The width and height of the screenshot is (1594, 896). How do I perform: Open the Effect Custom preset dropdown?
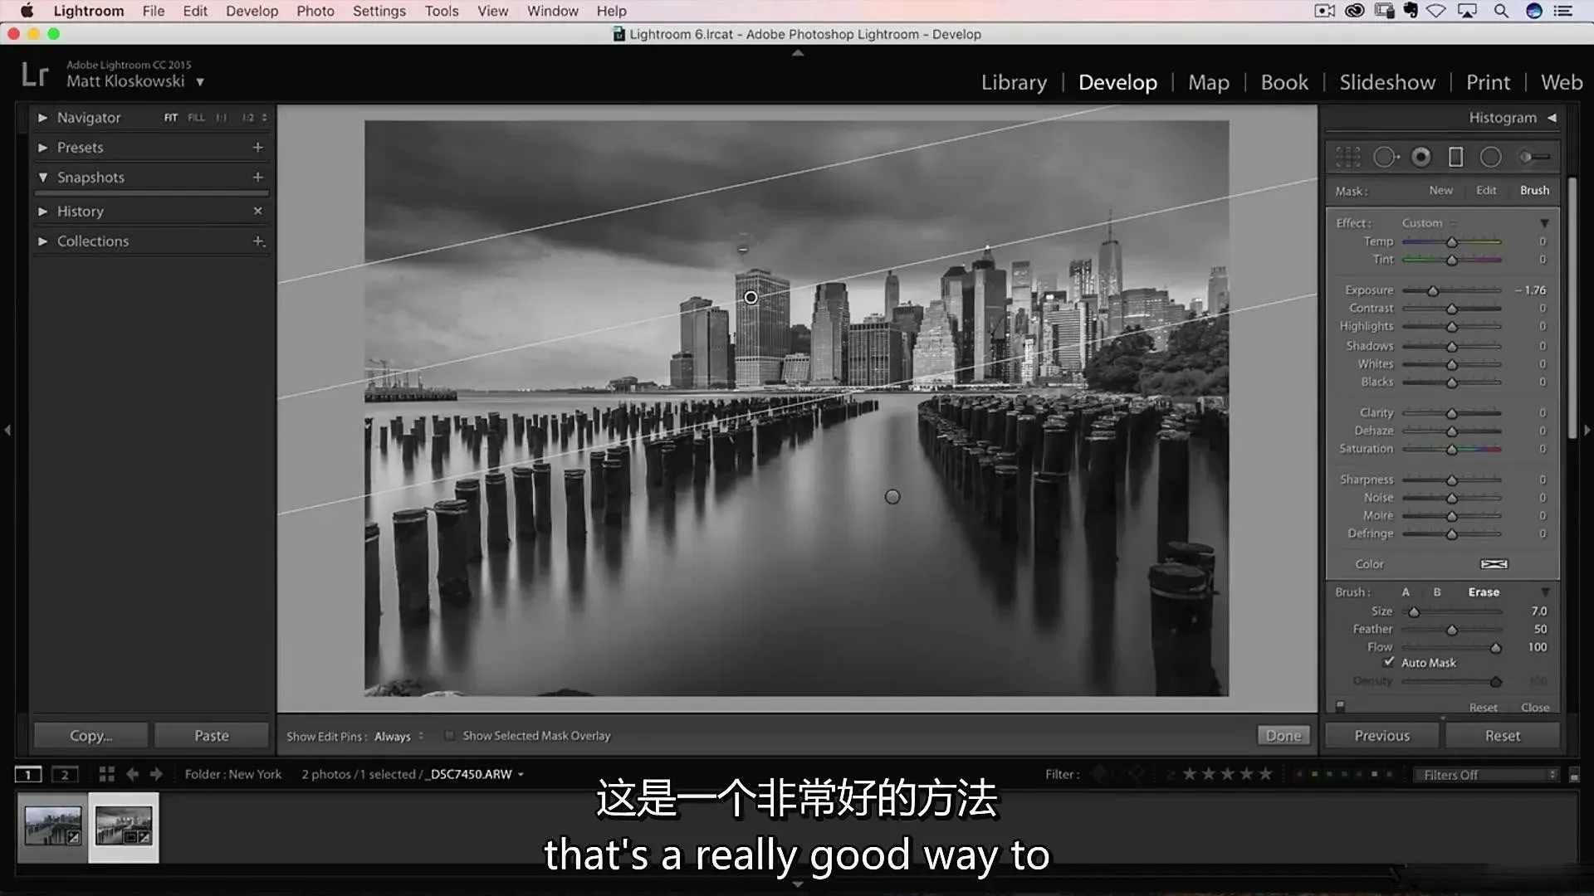(x=1429, y=223)
